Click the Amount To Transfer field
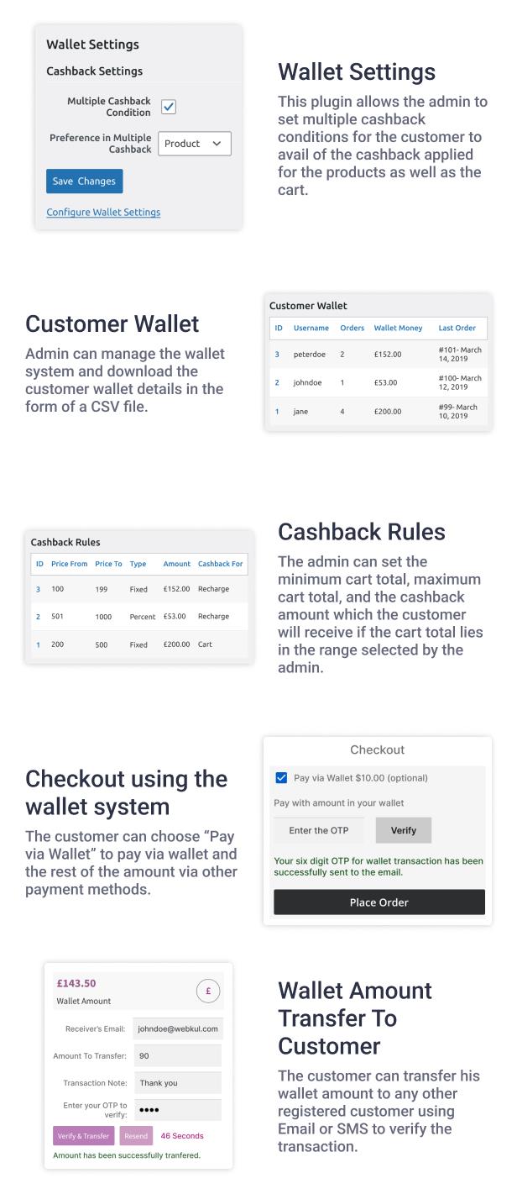The height and width of the screenshot is (1194, 517). coord(178,1055)
